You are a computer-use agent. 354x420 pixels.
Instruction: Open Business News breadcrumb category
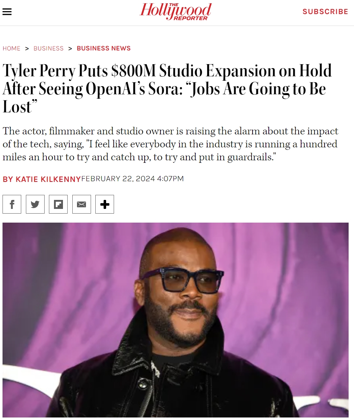pyautogui.click(x=104, y=48)
